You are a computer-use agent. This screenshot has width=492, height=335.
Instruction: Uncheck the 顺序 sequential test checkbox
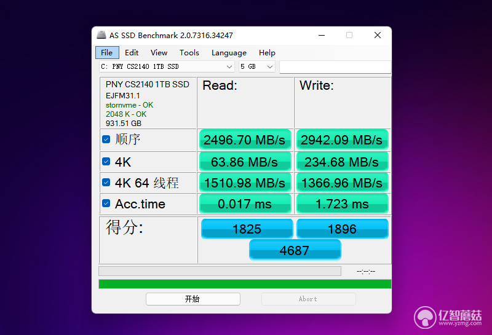pos(106,140)
